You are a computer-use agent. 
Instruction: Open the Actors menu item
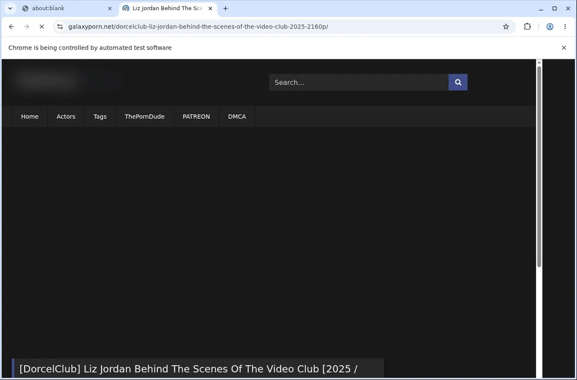click(x=66, y=116)
